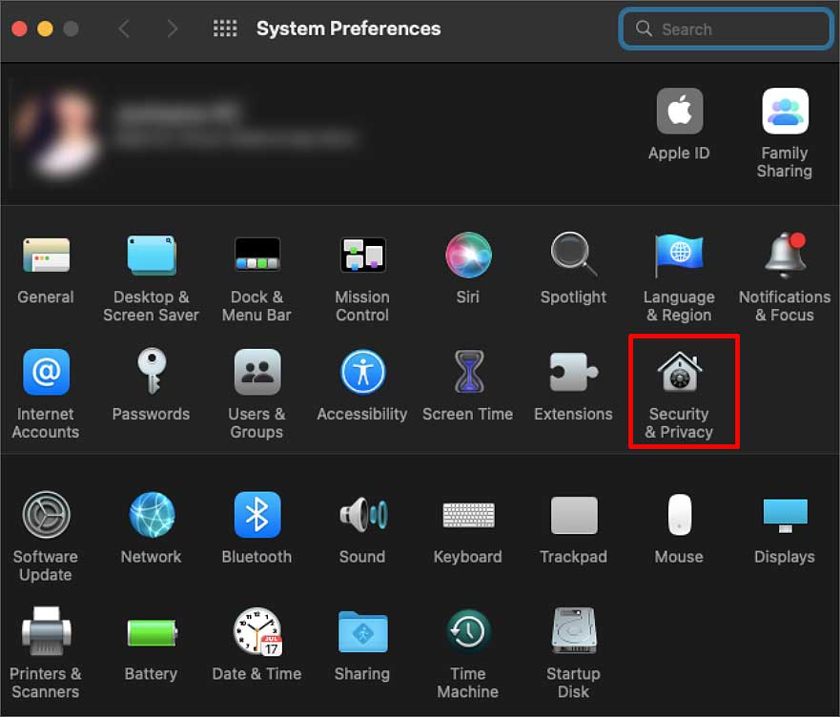Go back with the left chevron

(124, 29)
